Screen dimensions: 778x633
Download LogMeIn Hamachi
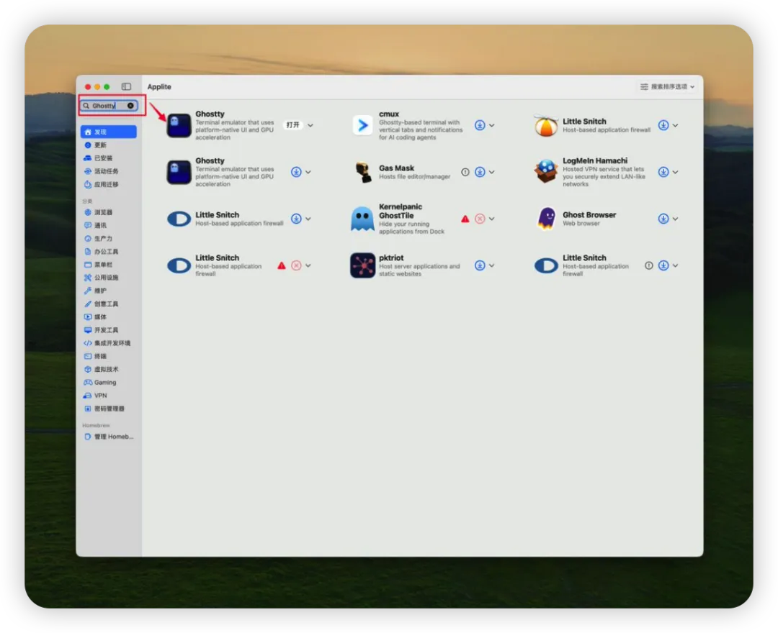click(x=663, y=172)
